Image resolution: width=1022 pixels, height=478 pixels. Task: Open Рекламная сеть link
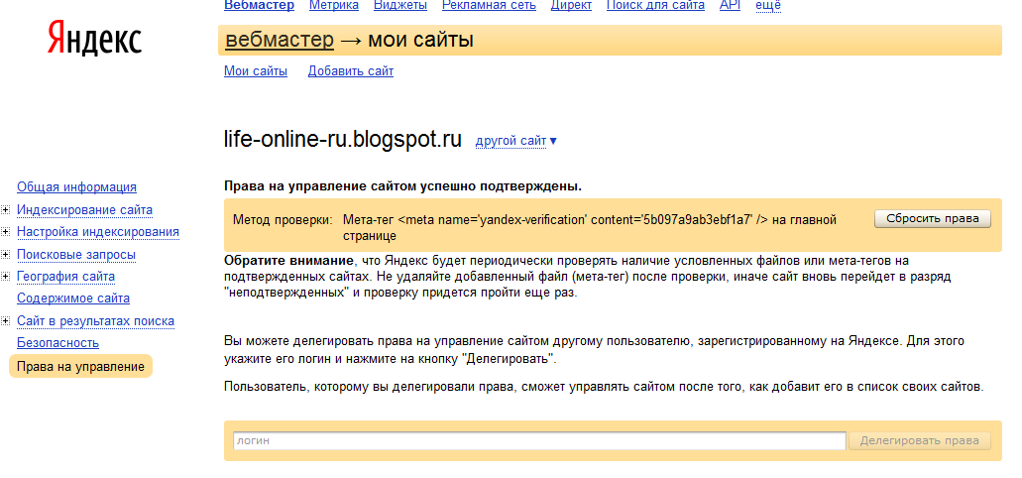[489, 5]
